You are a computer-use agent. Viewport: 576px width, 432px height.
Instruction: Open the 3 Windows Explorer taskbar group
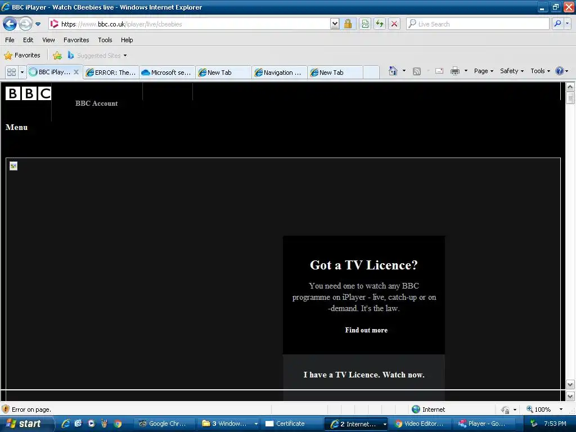[x=229, y=424]
